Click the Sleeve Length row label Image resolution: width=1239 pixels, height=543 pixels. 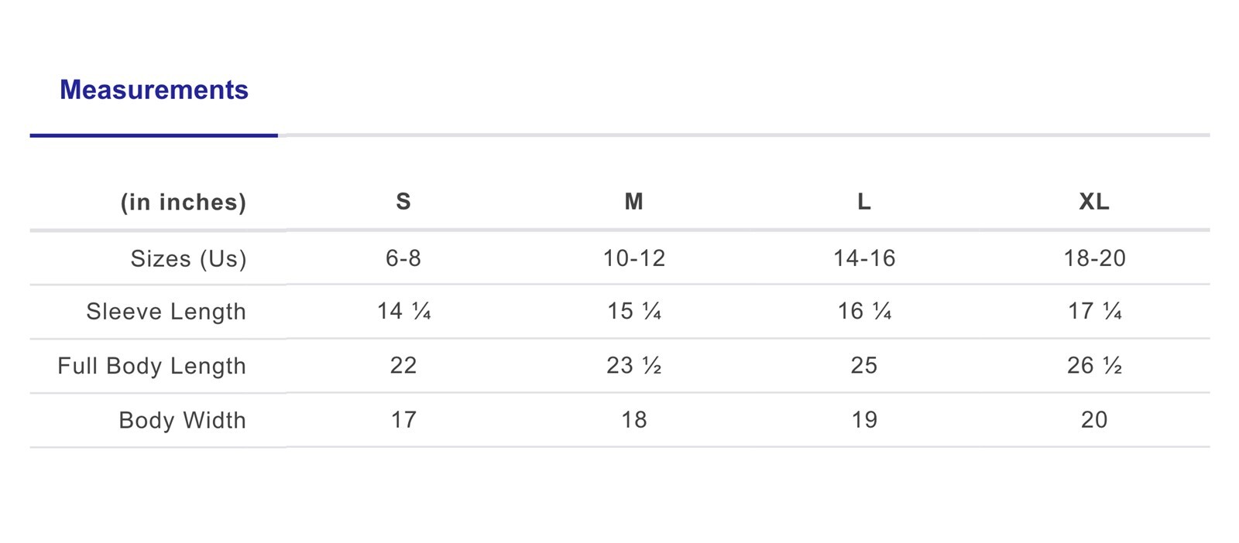click(166, 312)
